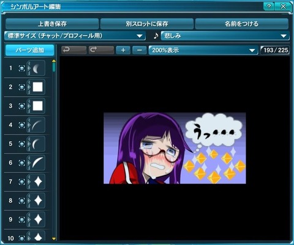Toggle visibility of layer 3
This screenshot has width=294, height=245.
pyautogui.click(x=22, y=106)
